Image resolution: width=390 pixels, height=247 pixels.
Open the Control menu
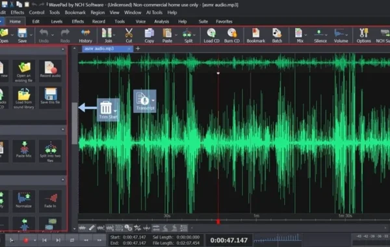(x=36, y=12)
